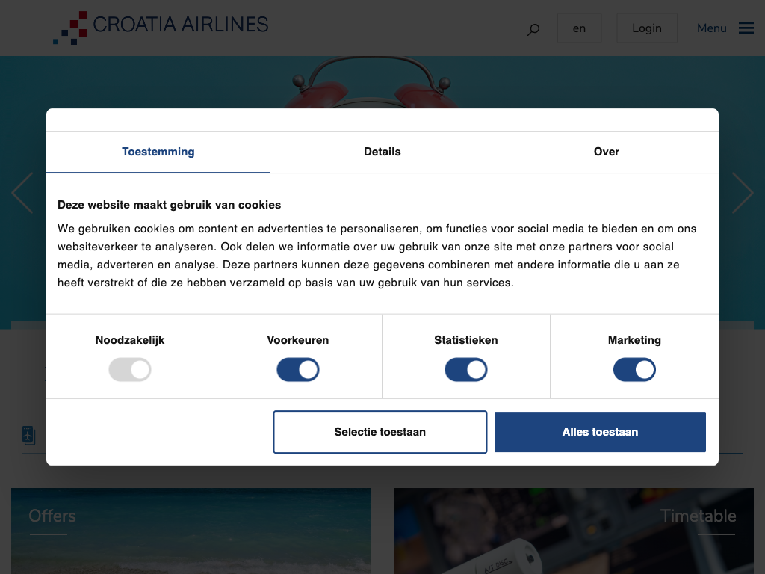The width and height of the screenshot is (765, 574).
Task: Click the Login button
Action: tap(647, 28)
